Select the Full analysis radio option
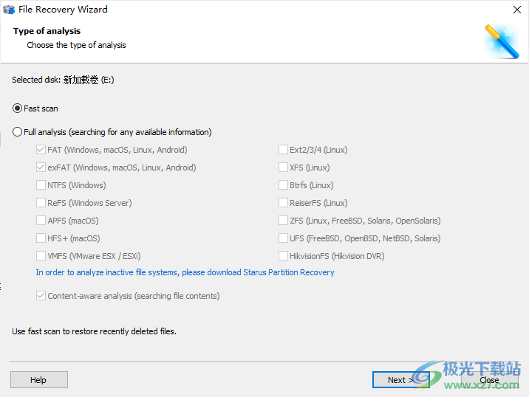The width and height of the screenshot is (529, 397). (18, 132)
